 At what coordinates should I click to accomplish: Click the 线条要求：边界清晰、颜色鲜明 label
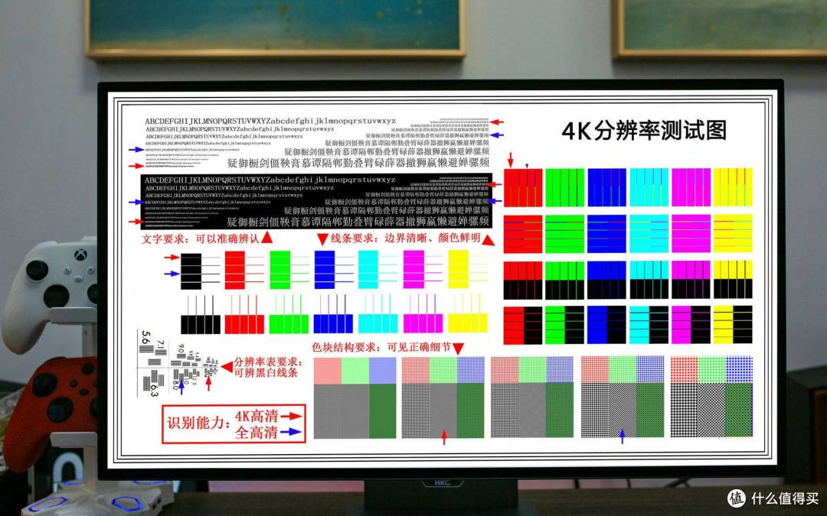point(406,238)
